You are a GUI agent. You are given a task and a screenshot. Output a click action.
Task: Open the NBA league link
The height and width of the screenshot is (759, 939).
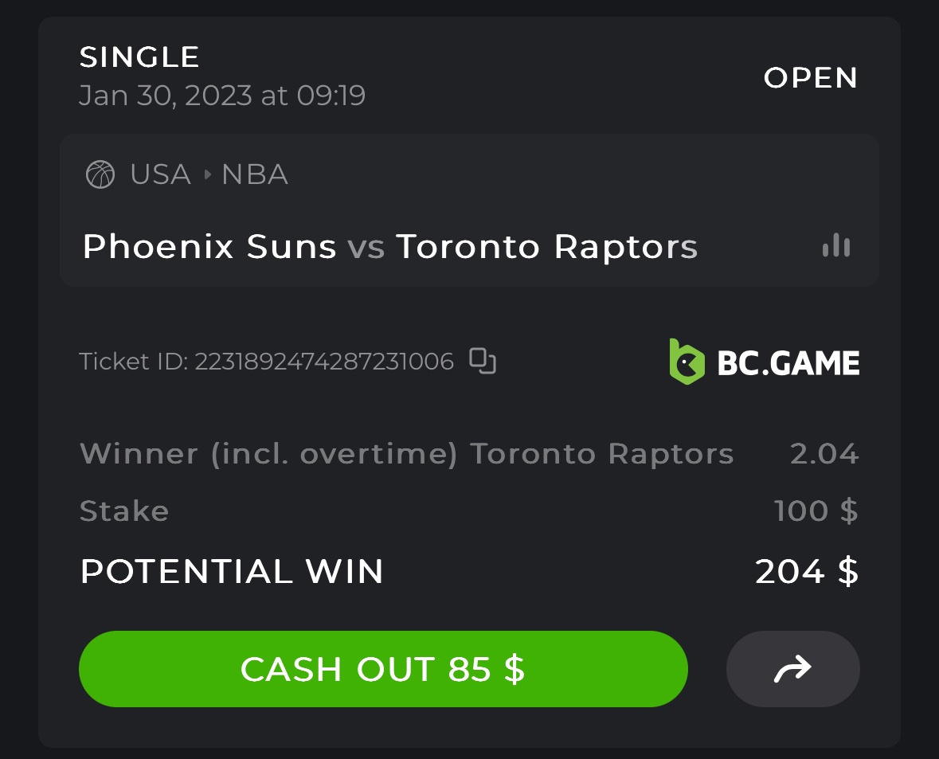pos(255,174)
